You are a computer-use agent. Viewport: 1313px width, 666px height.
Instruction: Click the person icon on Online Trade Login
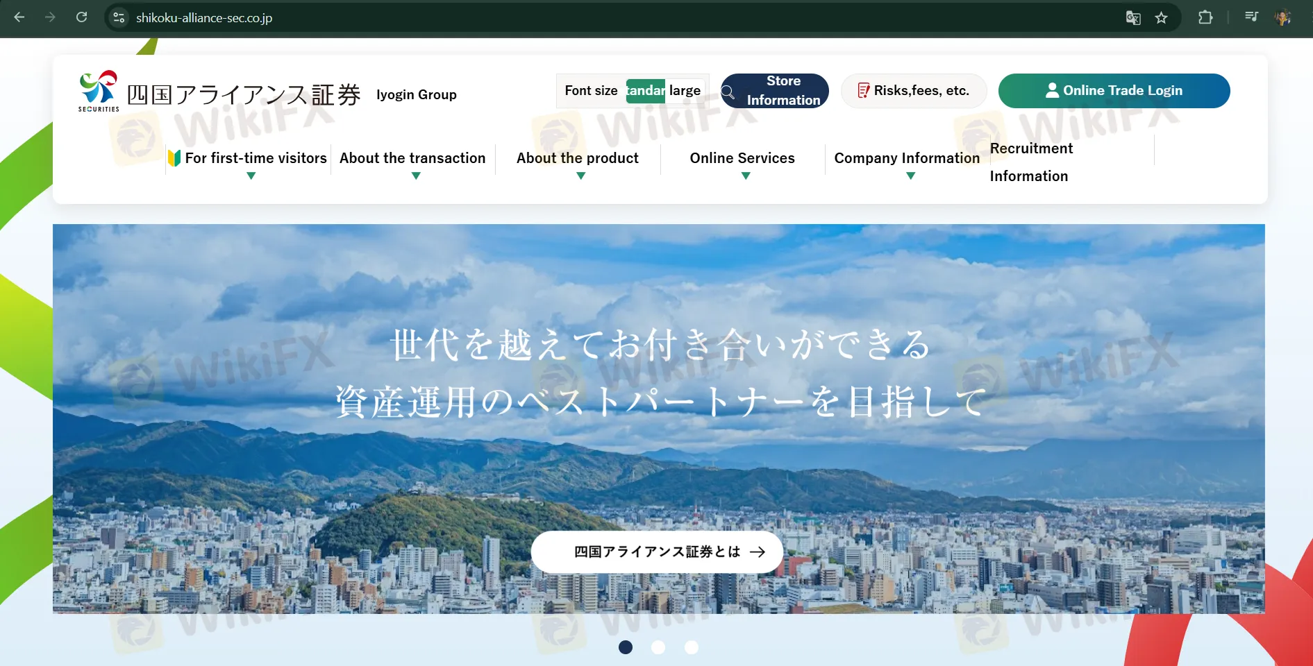1052,90
